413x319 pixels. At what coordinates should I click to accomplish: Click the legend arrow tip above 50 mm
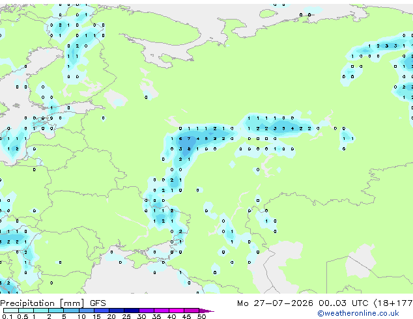click(206, 311)
